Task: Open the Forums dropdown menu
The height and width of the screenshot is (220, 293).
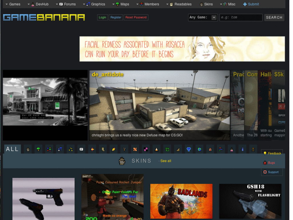Action: pos(66,4)
